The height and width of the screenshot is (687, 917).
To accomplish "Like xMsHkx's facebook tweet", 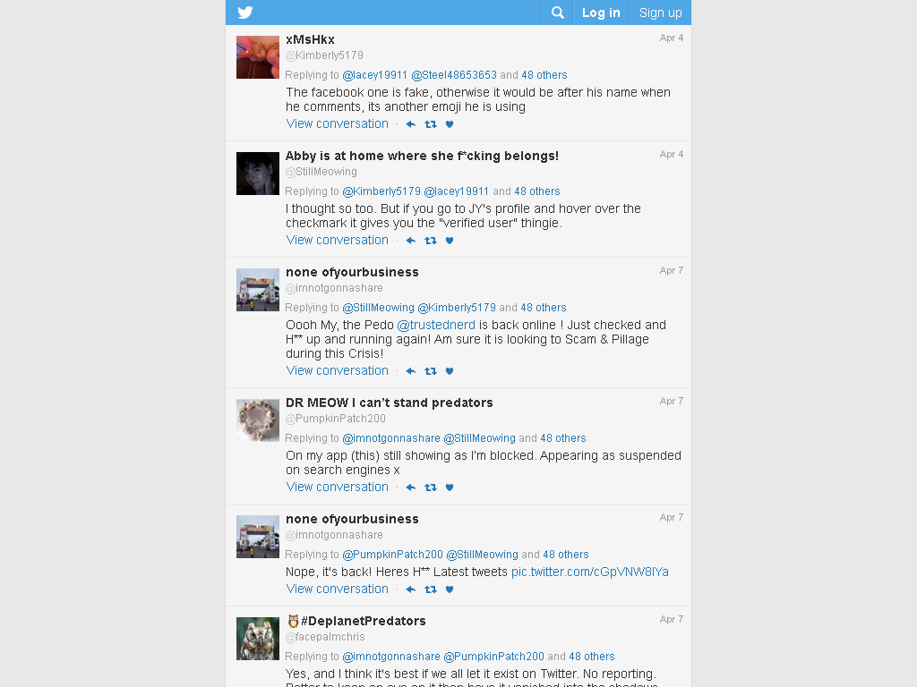I will [450, 123].
